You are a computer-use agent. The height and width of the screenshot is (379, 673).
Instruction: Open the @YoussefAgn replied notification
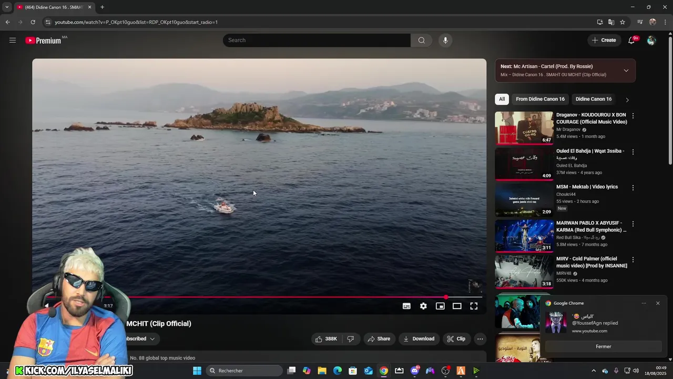pos(595,323)
